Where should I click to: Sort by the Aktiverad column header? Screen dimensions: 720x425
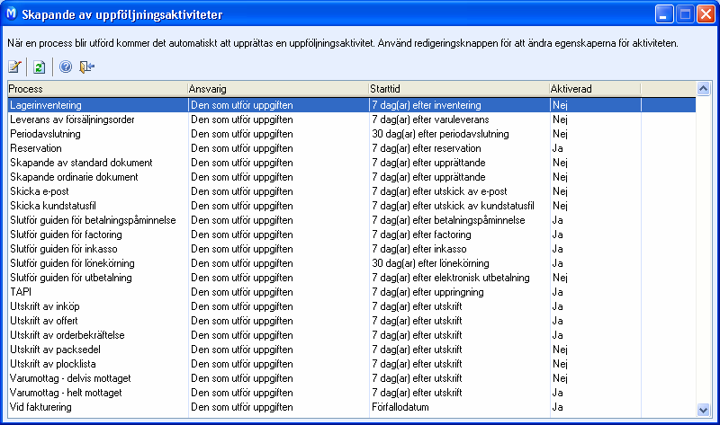pos(595,88)
